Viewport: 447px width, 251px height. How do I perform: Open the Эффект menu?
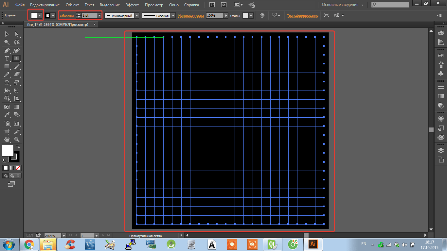point(132,5)
